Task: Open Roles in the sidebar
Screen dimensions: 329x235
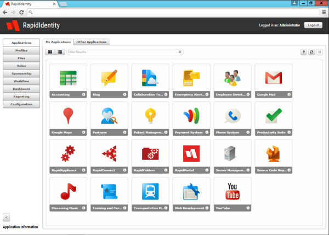Action: (21, 66)
